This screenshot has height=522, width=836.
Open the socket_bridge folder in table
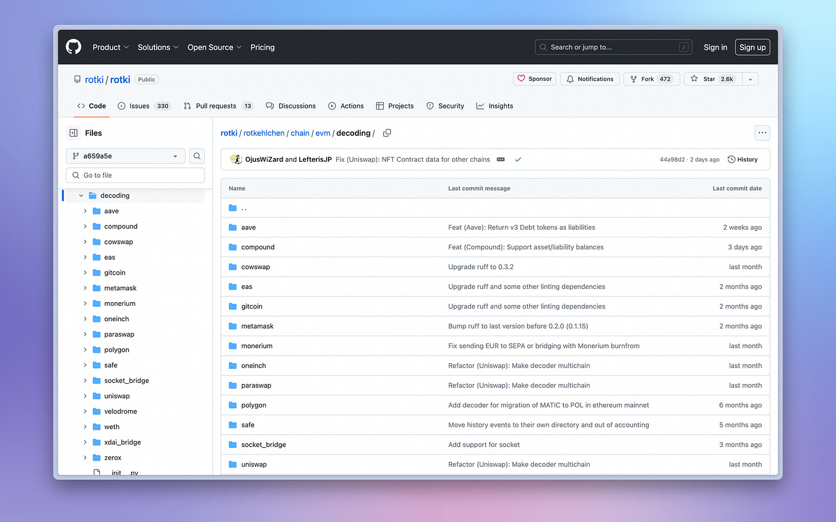(x=264, y=445)
